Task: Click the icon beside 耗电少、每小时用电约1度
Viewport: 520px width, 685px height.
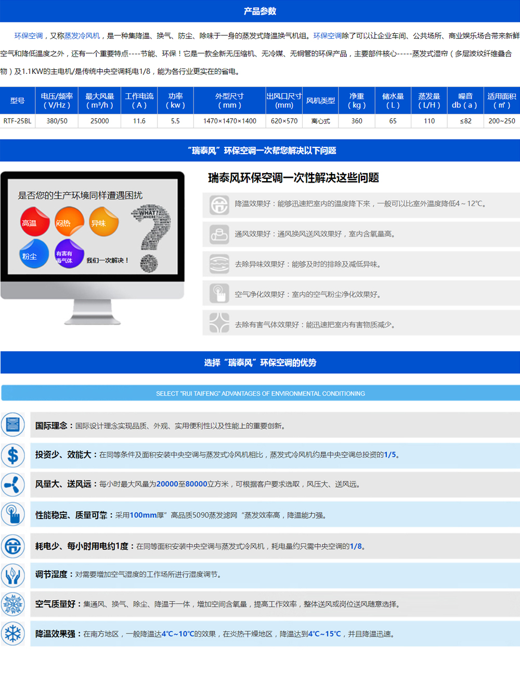Action: pyautogui.click(x=13, y=546)
